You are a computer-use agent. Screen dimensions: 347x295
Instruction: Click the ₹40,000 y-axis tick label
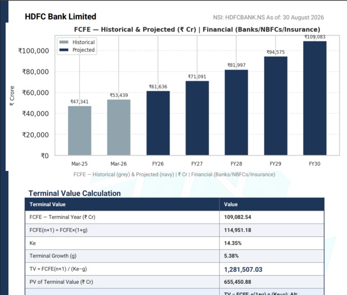[35, 114]
